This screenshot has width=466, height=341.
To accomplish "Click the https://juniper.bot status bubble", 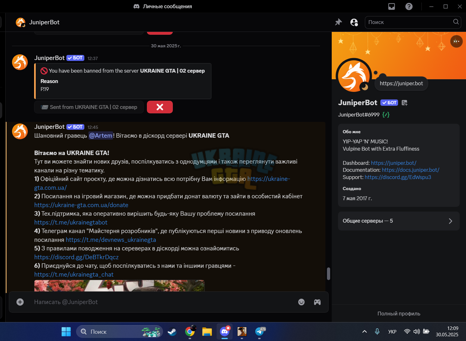I will click(x=401, y=83).
